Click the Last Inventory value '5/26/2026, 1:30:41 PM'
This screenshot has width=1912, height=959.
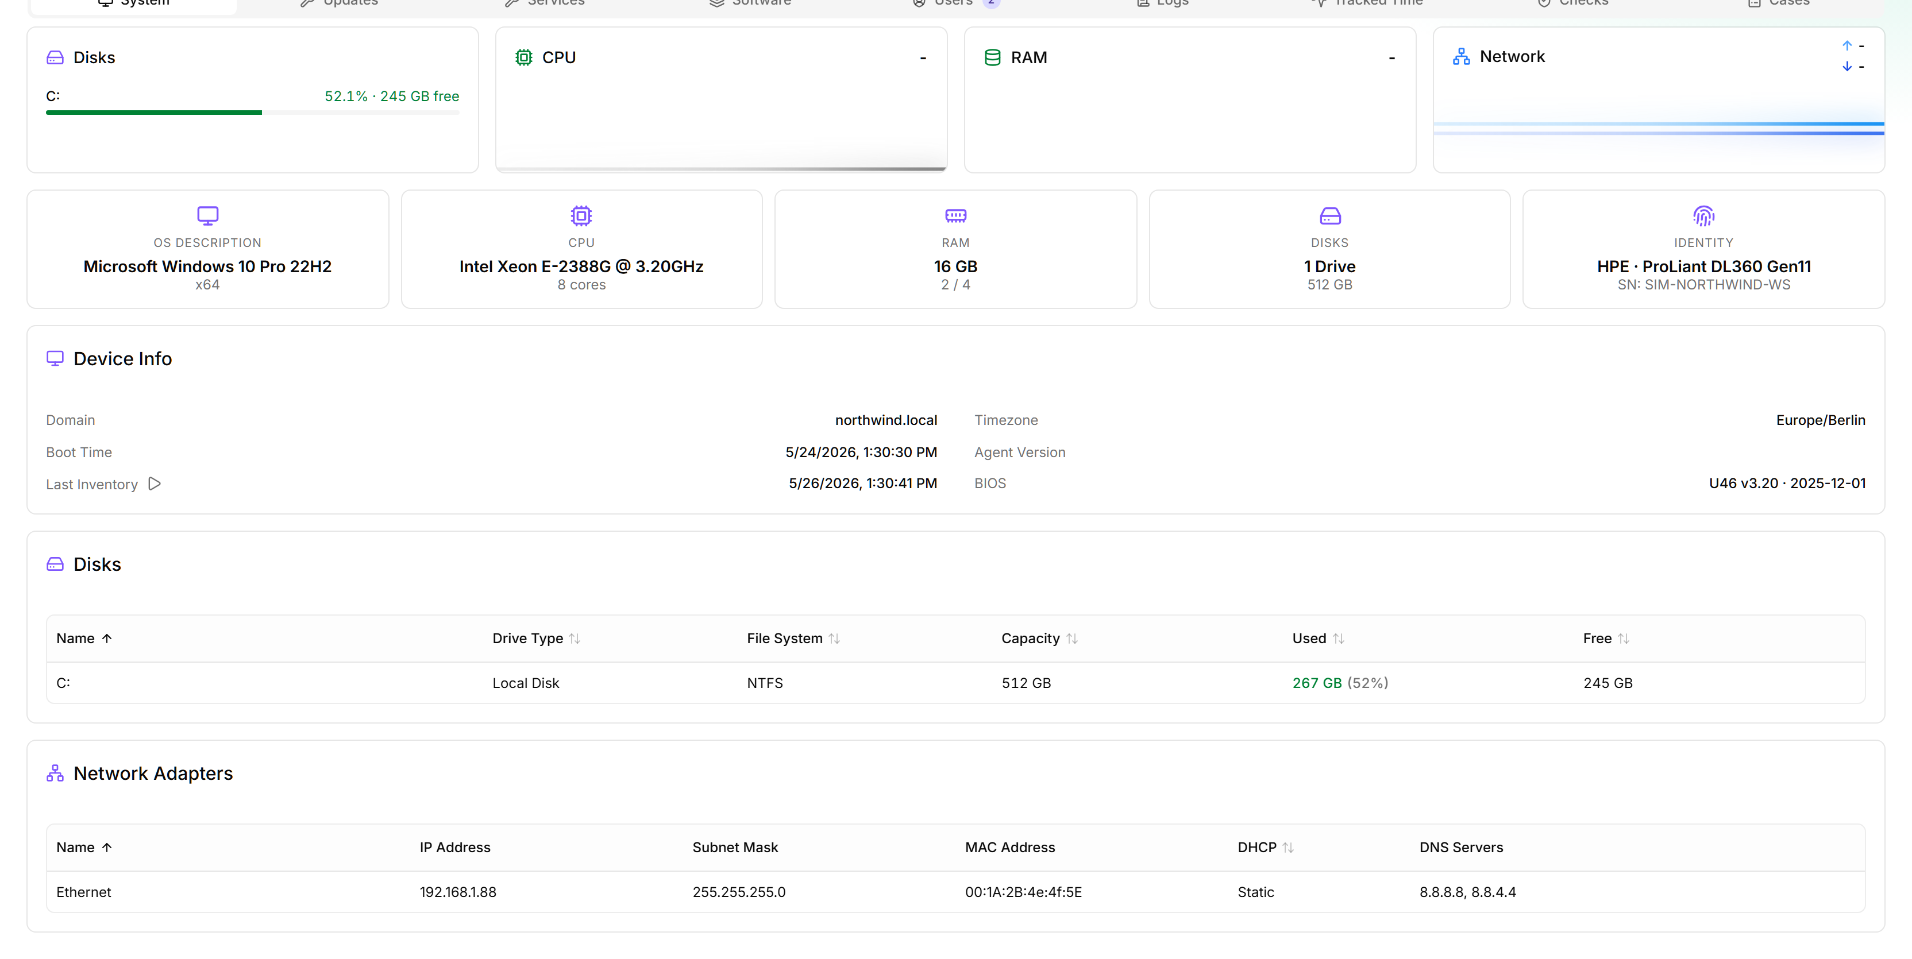pos(864,484)
